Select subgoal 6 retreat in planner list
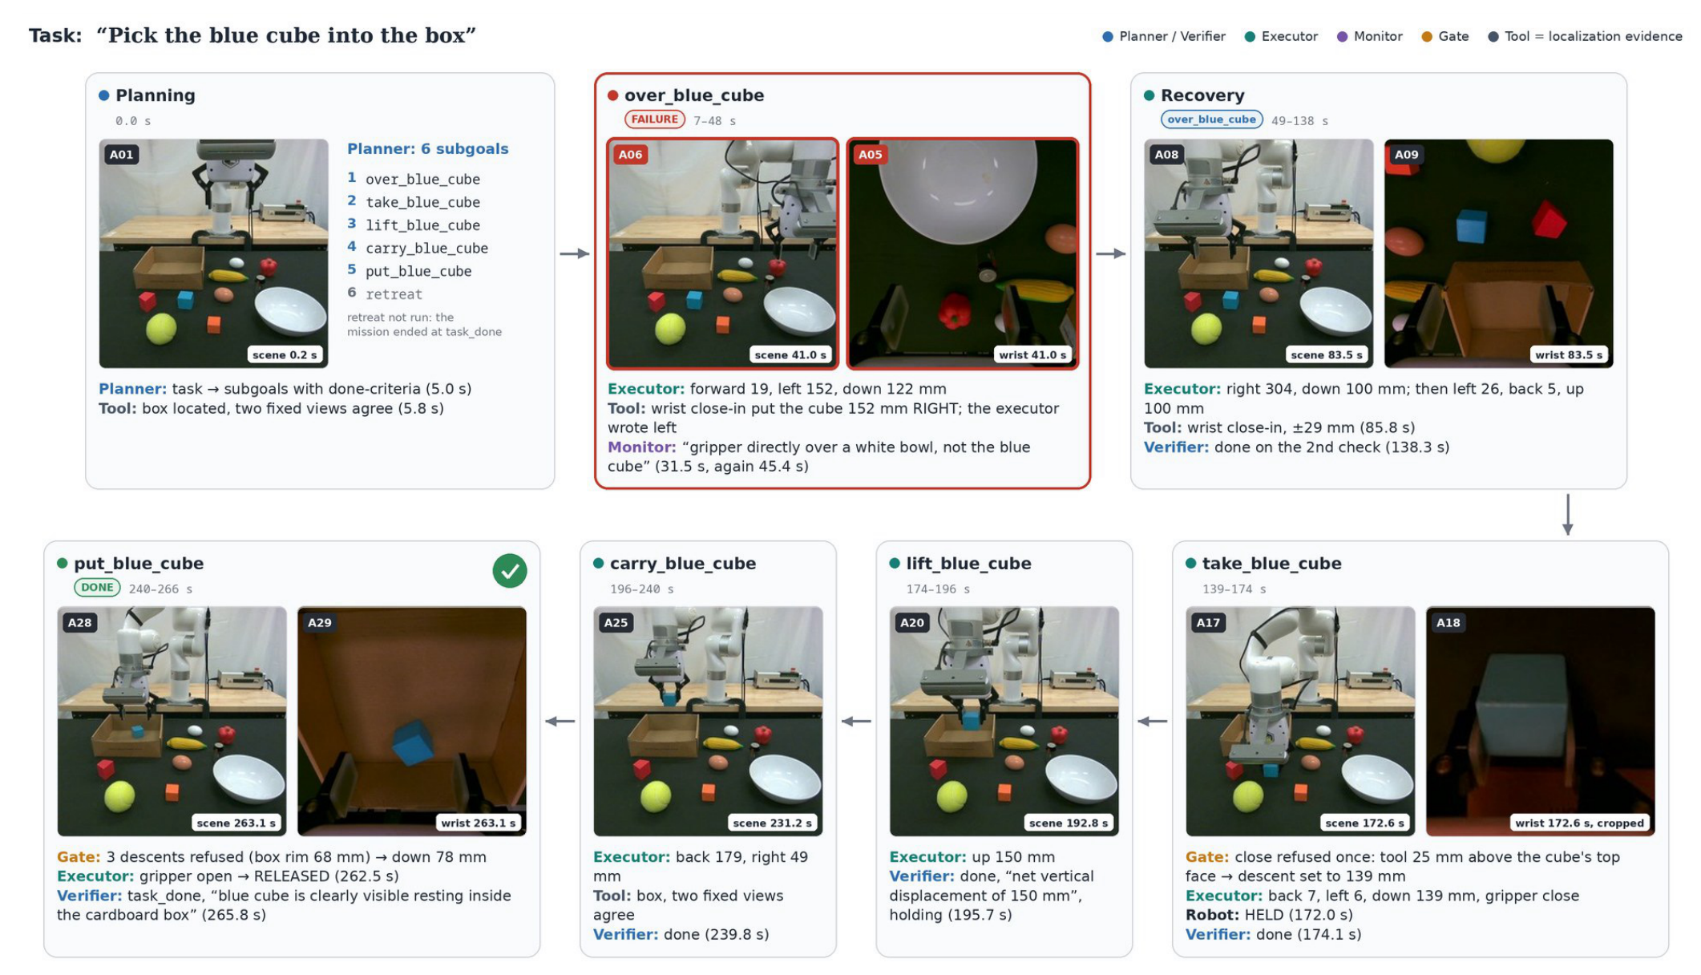This screenshot has width=1701, height=975. (x=385, y=294)
